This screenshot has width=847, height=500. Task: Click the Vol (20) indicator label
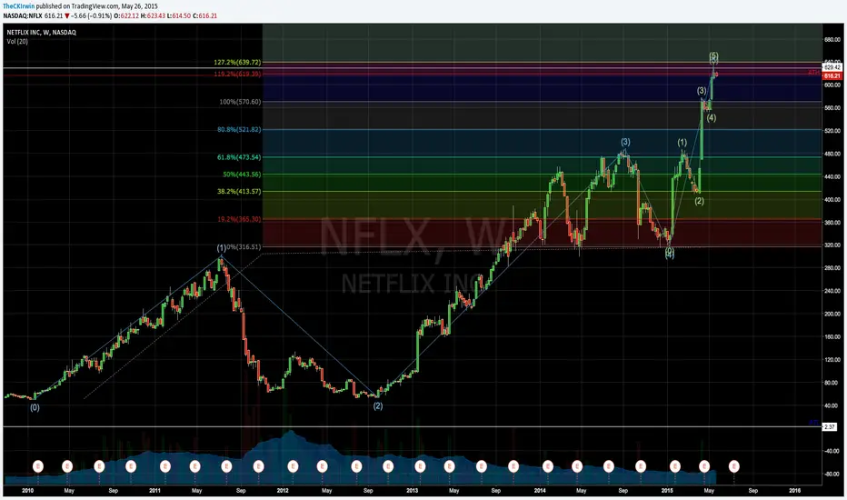point(17,42)
